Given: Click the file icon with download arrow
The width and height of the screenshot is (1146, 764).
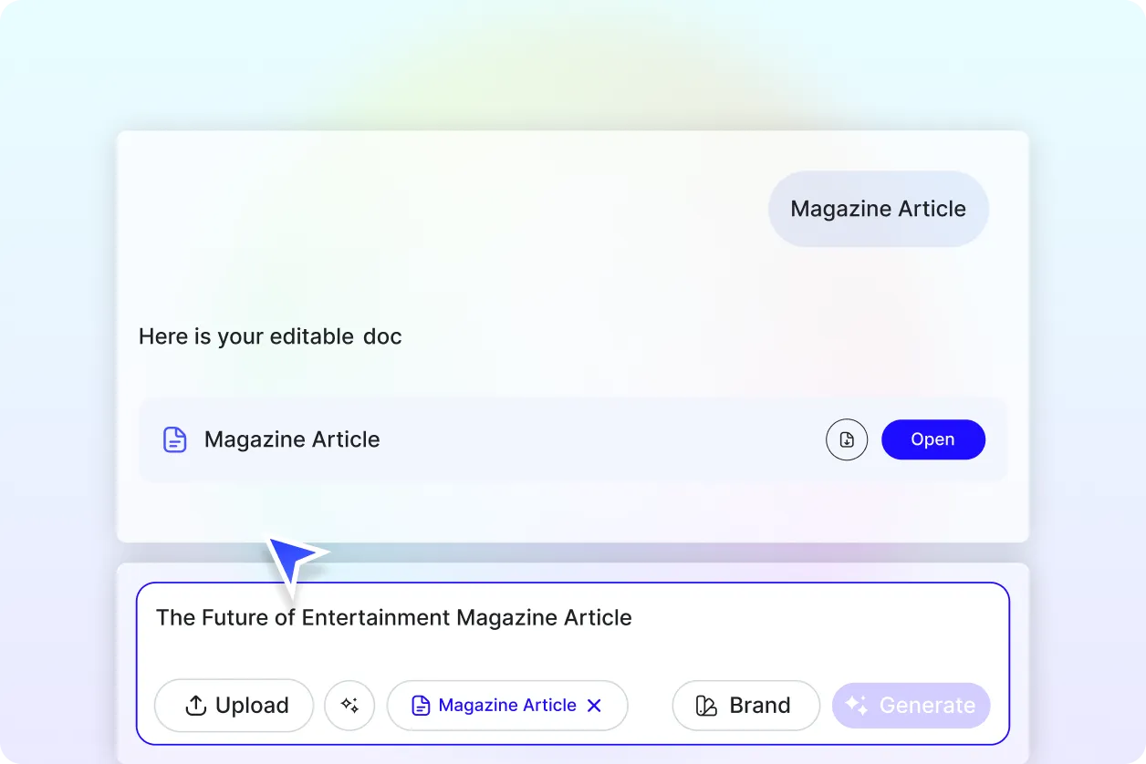Looking at the screenshot, I should [x=847, y=439].
